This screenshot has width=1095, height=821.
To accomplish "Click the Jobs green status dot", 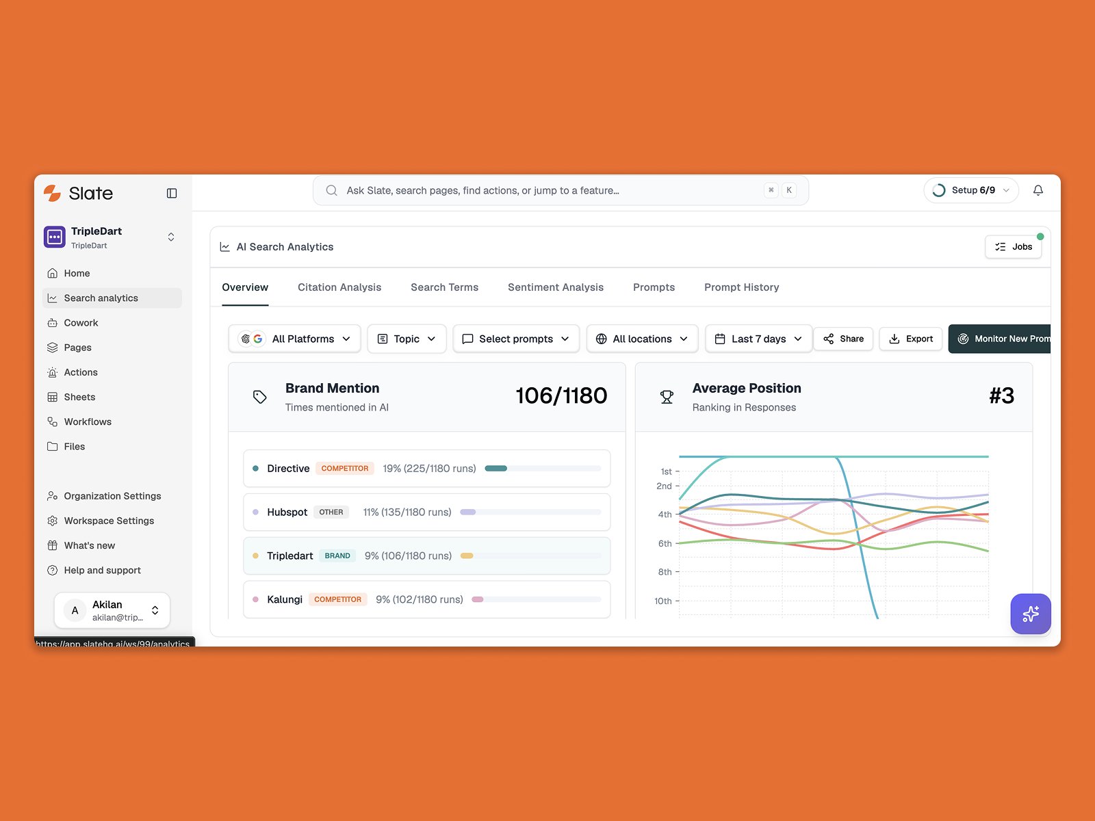I will [1040, 237].
